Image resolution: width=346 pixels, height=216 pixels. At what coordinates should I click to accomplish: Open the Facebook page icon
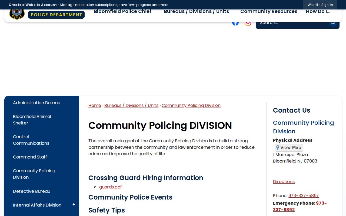(235, 23)
